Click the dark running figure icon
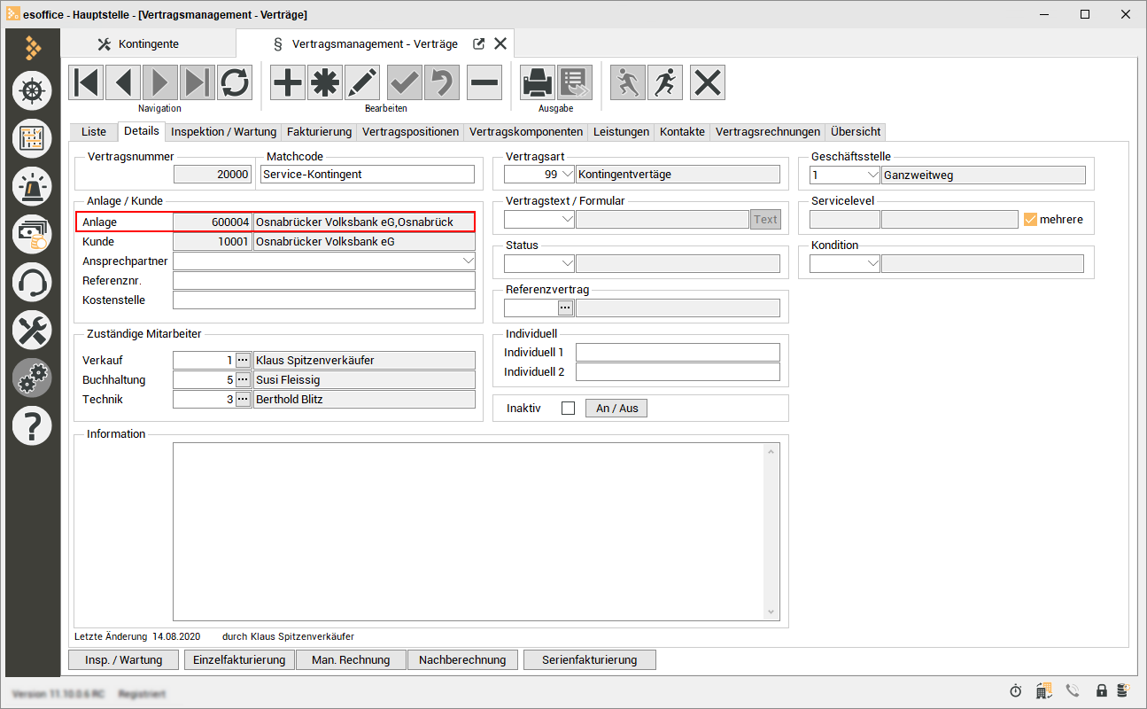The image size is (1147, 709). (x=665, y=82)
